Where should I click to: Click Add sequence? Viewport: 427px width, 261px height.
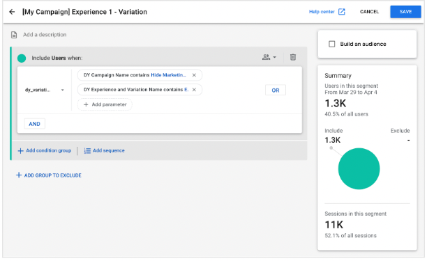104,150
